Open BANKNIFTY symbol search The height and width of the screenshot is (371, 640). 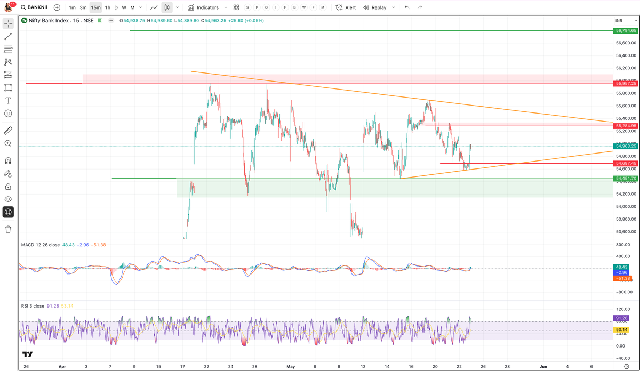tap(34, 7)
